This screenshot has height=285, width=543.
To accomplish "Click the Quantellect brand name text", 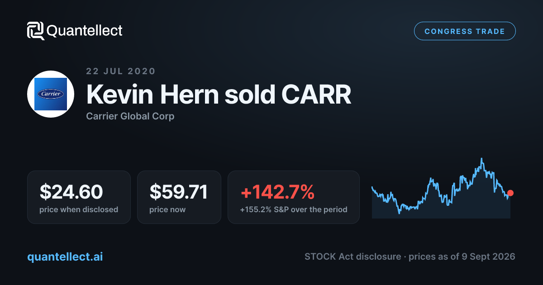I will (x=85, y=31).
